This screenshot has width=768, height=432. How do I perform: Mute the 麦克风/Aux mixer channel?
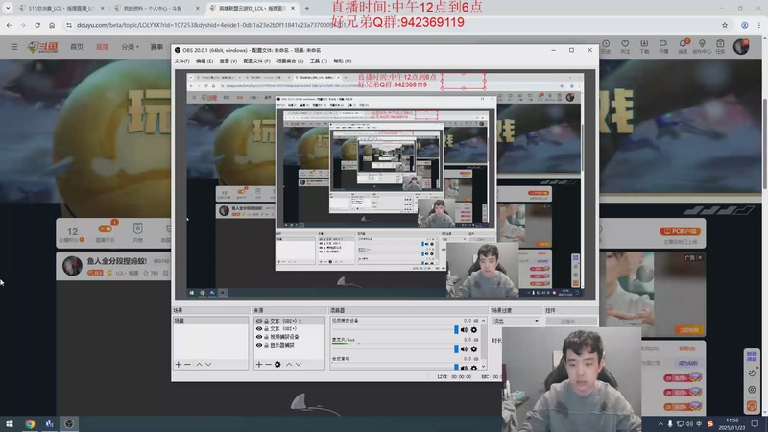[464, 349]
